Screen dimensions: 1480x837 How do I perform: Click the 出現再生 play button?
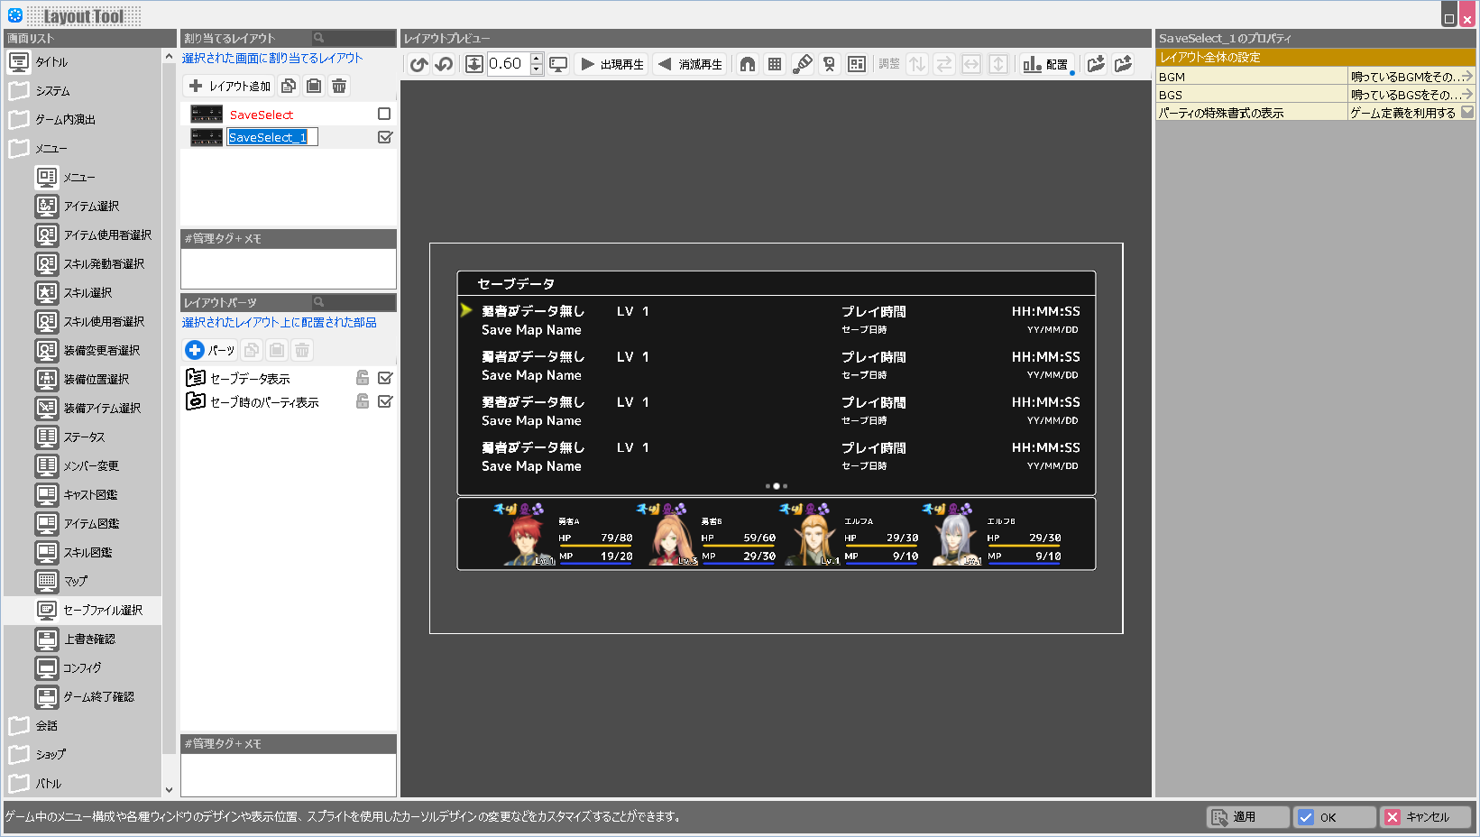pyautogui.click(x=611, y=64)
